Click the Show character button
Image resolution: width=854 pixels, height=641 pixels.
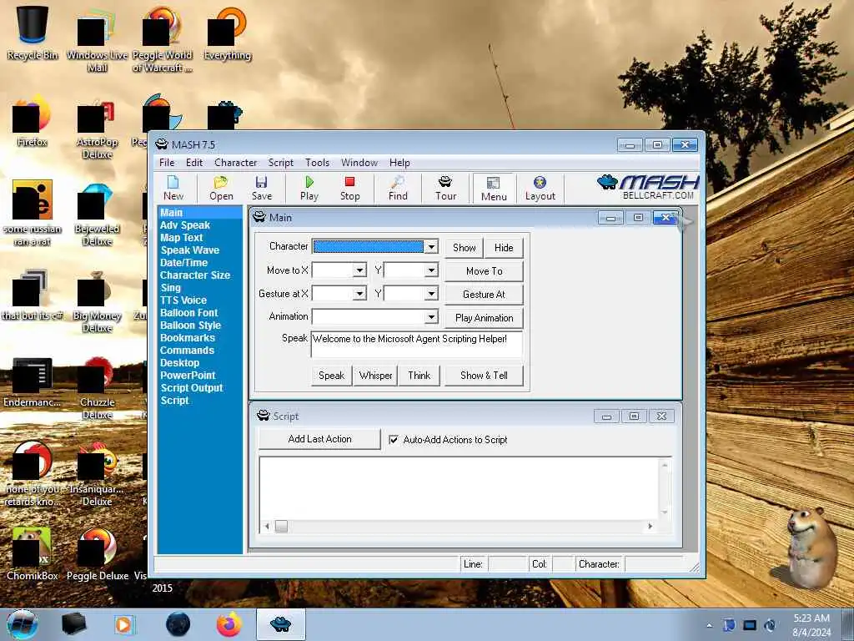point(464,247)
